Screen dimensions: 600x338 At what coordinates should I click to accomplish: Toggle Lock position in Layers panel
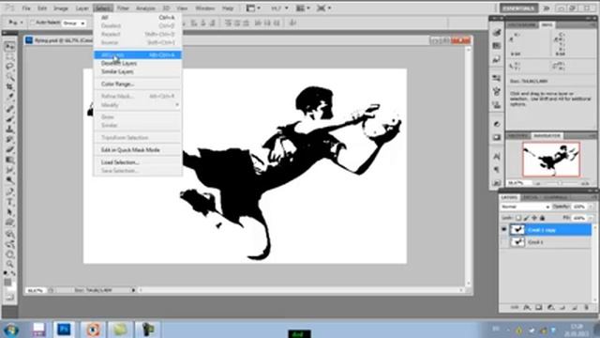(x=534, y=218)
